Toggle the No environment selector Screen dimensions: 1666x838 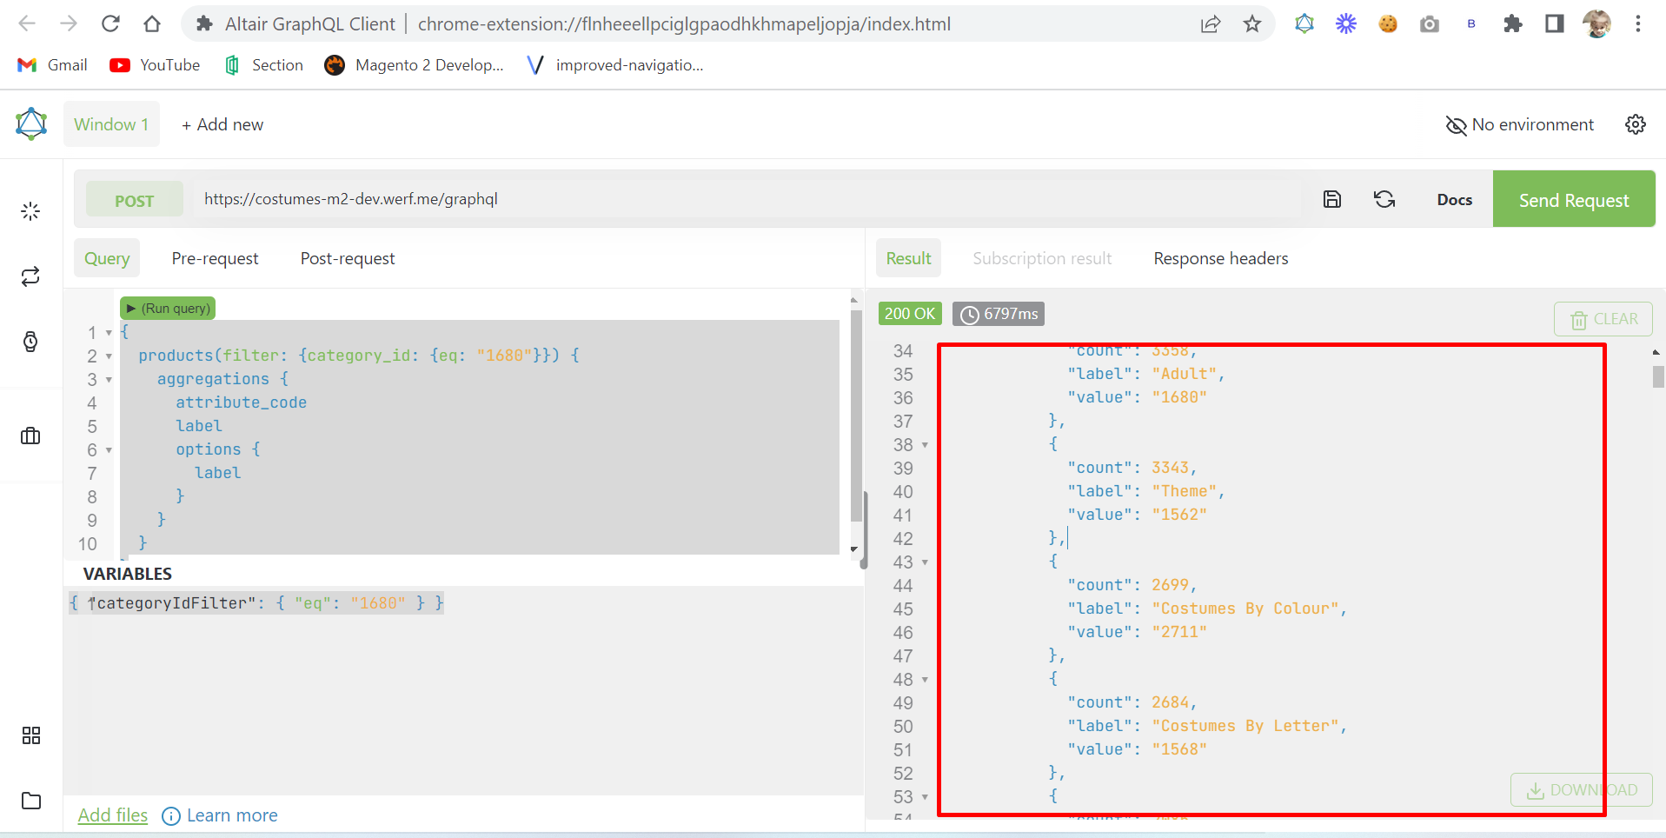[x=1520, y=124]
